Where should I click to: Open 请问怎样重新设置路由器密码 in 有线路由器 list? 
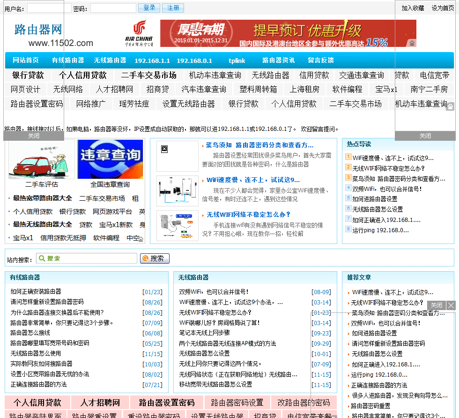[47, 302]
